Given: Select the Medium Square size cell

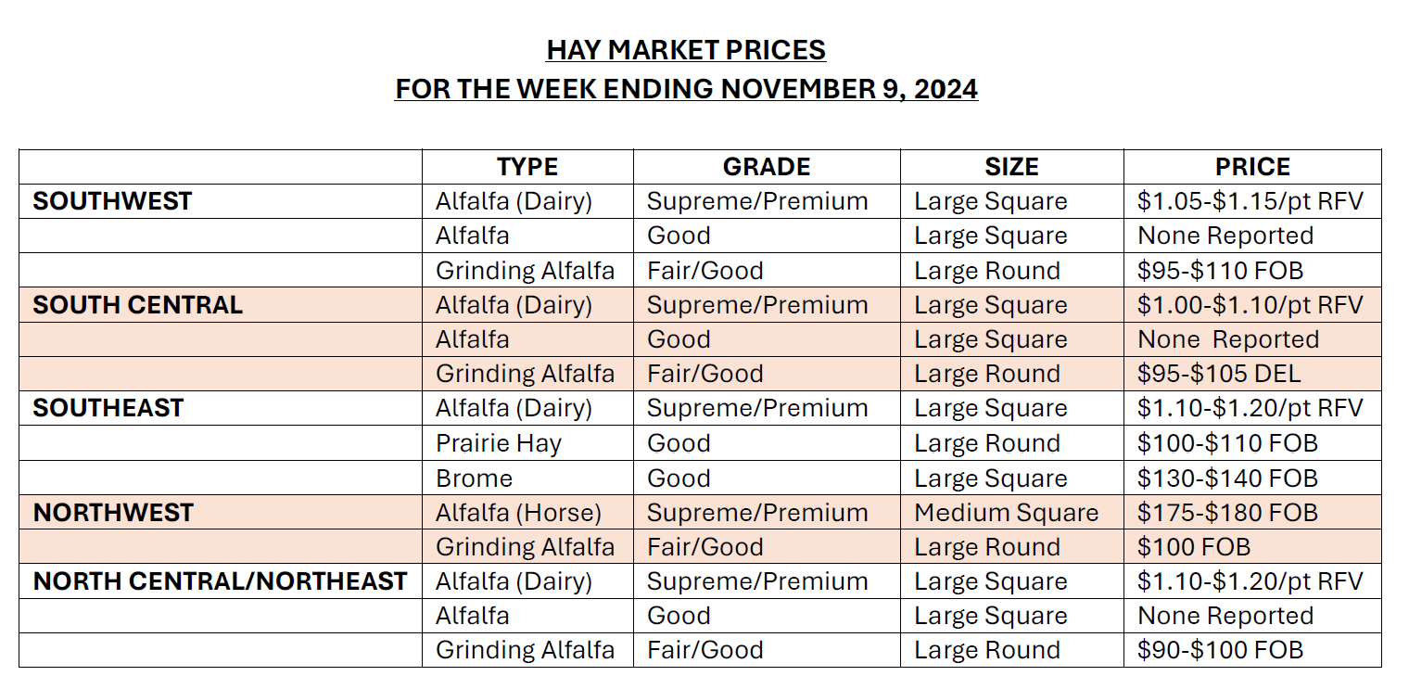Looking at the screenshot, I should tap(1006, 513).
